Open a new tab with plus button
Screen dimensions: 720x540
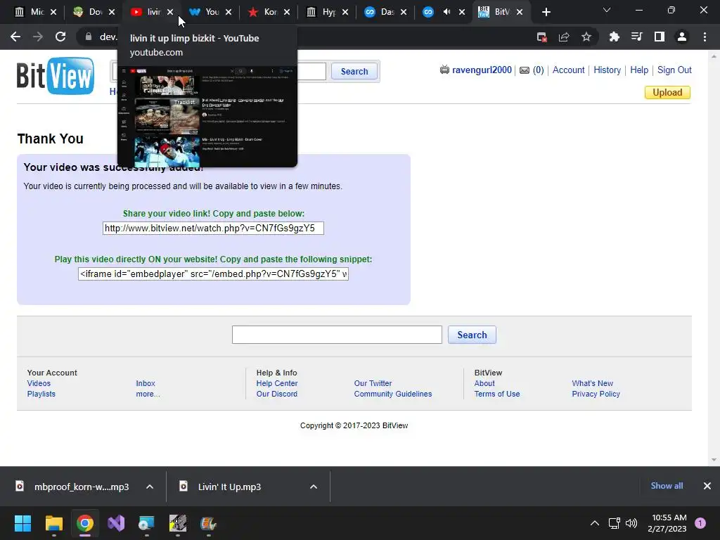click(x=546, y=12)
